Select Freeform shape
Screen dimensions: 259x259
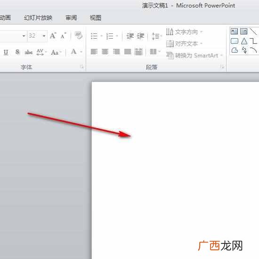coord(235,50)
